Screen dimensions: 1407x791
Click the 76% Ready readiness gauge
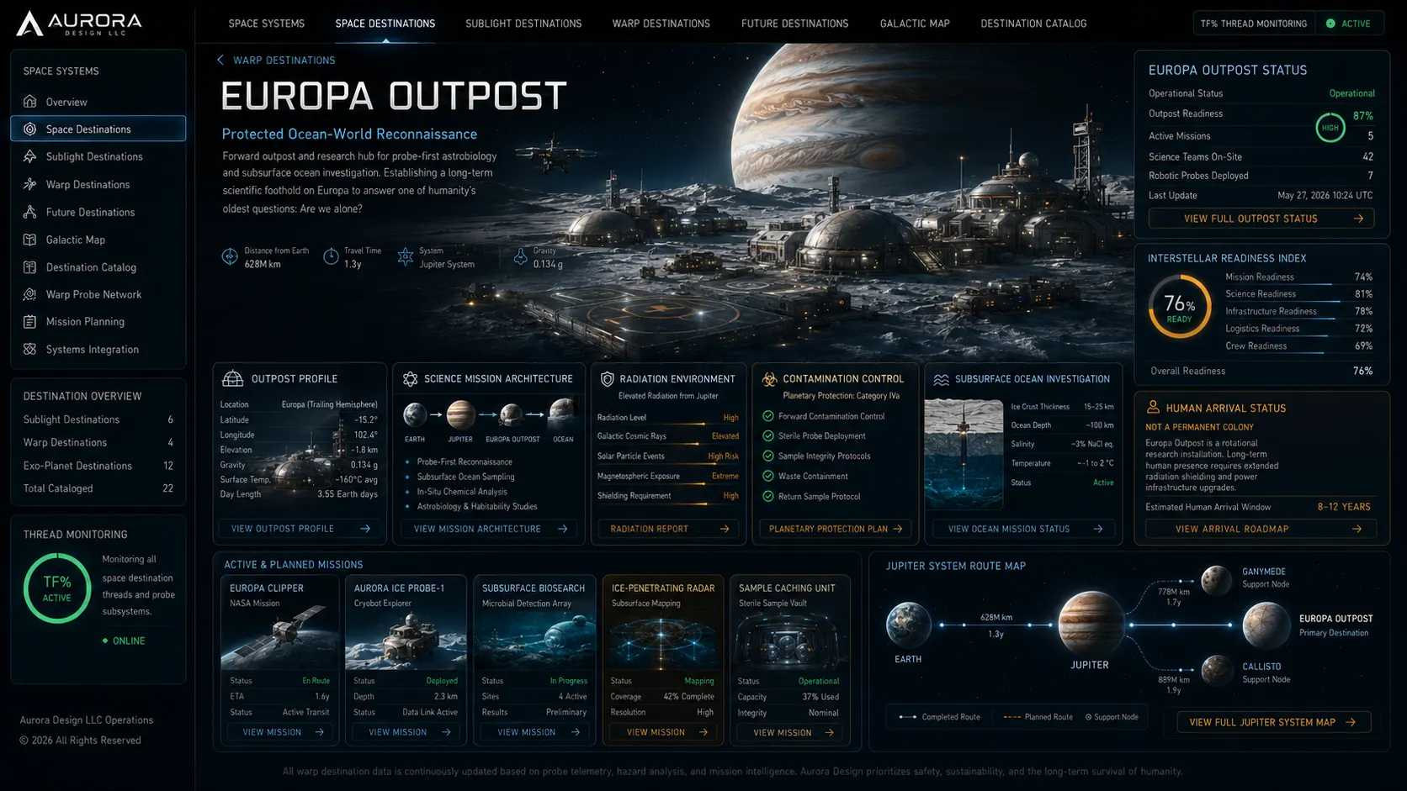click(1180, 307)
